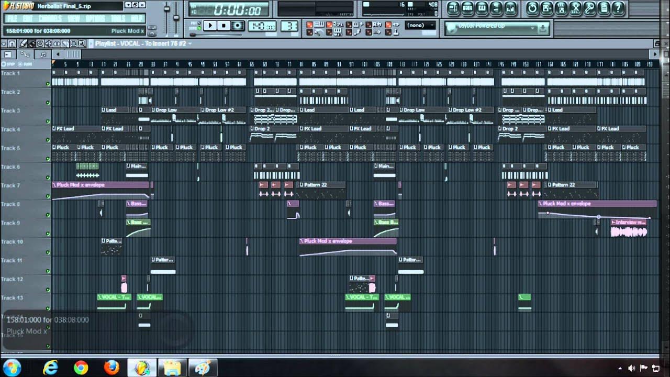This screenshot has width=670, height=377.
Task: Toggle the browser panel shortcut button
Action: (496, 8)
